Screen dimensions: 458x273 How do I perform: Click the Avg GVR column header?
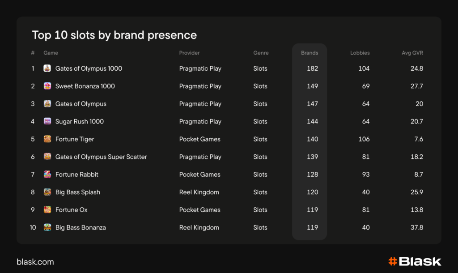(x=412, y=53)
